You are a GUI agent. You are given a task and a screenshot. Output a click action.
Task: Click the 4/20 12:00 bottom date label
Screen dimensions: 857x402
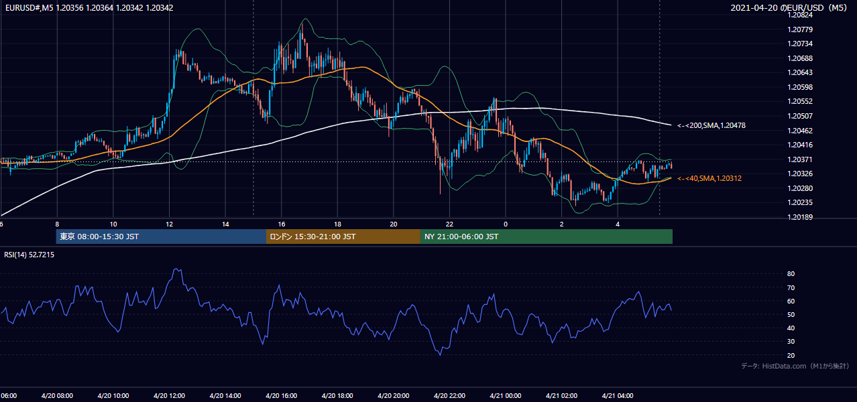click(168, 395)
